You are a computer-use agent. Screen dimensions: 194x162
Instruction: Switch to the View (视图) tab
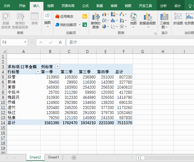128,6
